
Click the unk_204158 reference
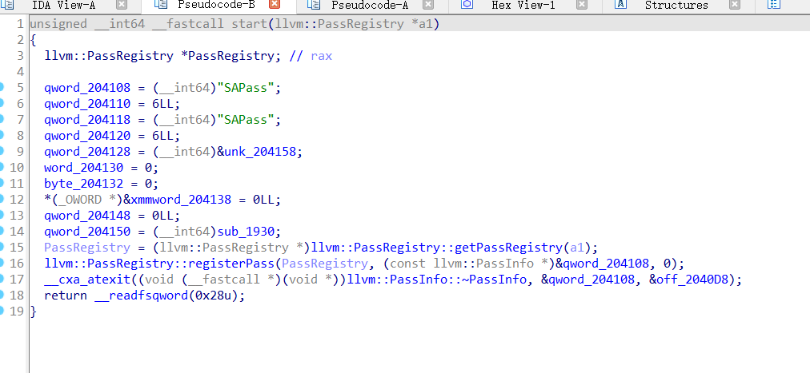pyautogui.click(x=260, y=152)
